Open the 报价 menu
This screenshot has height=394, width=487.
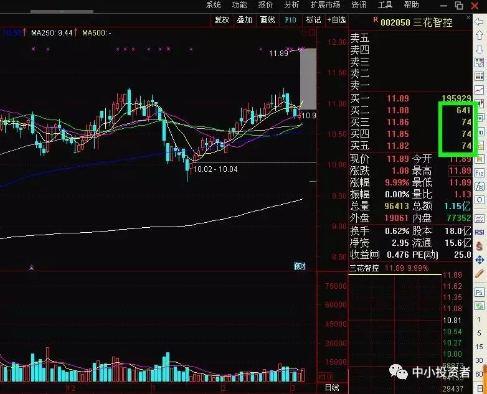[x=265, y=5]
